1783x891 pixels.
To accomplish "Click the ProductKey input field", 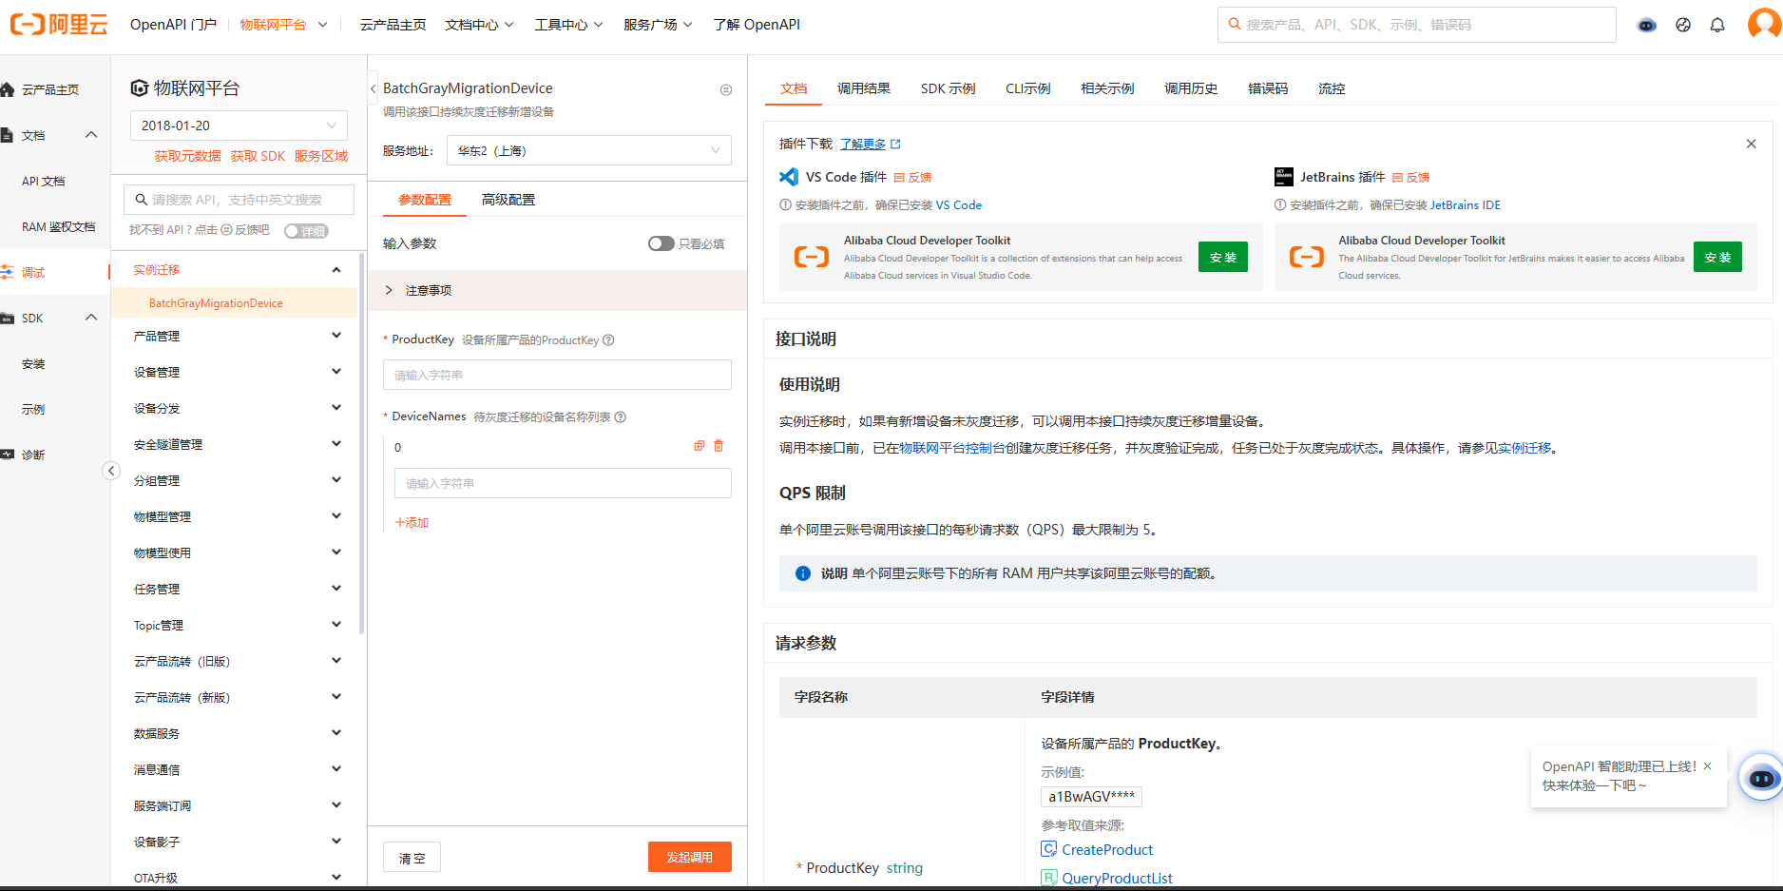I will click(557, 375).
